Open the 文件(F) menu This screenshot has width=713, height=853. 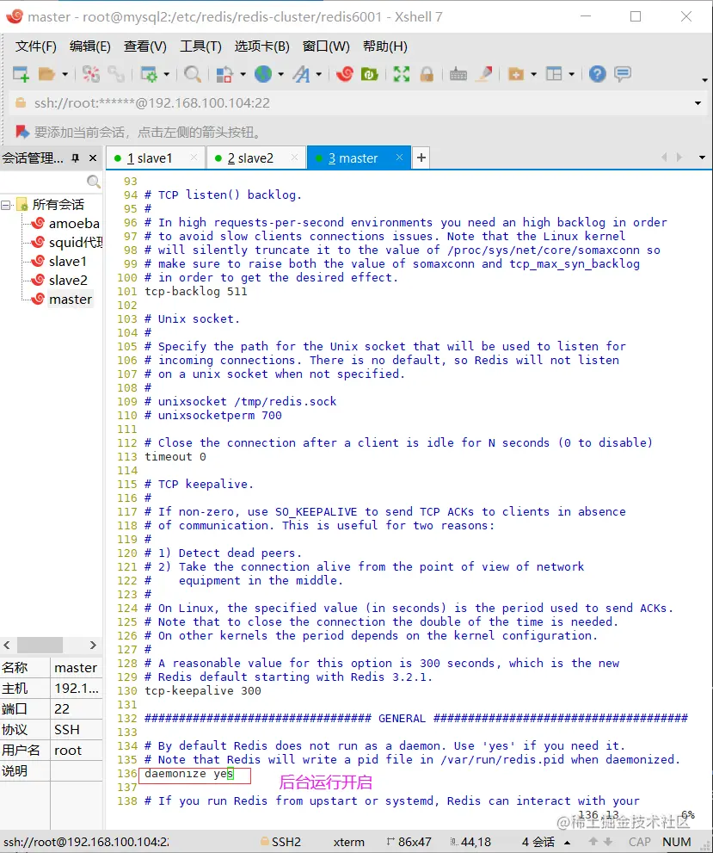pos(36,46)
